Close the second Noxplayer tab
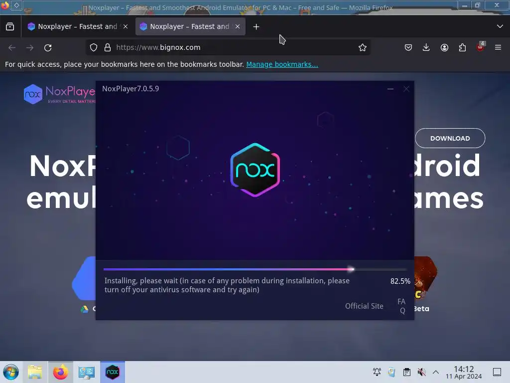This screenshot has width=510, height=383. [x=238, y=27]
